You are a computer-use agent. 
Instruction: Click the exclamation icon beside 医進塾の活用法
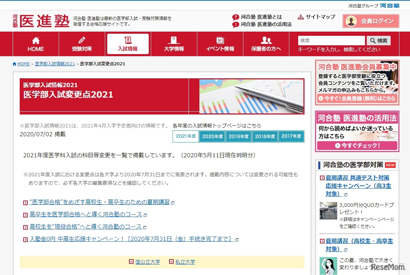(236, 25)
